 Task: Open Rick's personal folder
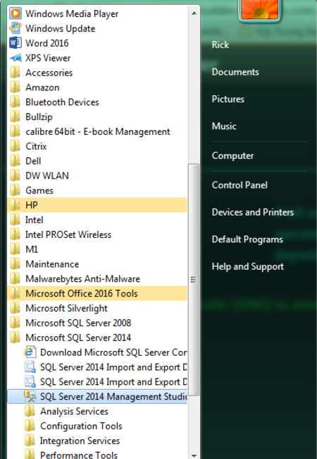click(220, 44)
